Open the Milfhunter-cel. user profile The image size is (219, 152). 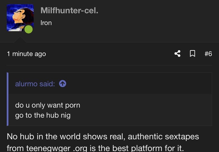click(69, 11)
